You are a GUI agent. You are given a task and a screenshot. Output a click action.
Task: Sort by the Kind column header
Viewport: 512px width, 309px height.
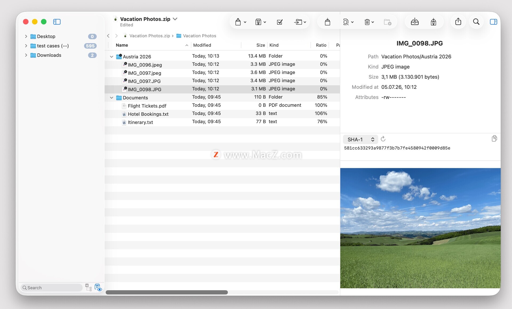(289, 45)
